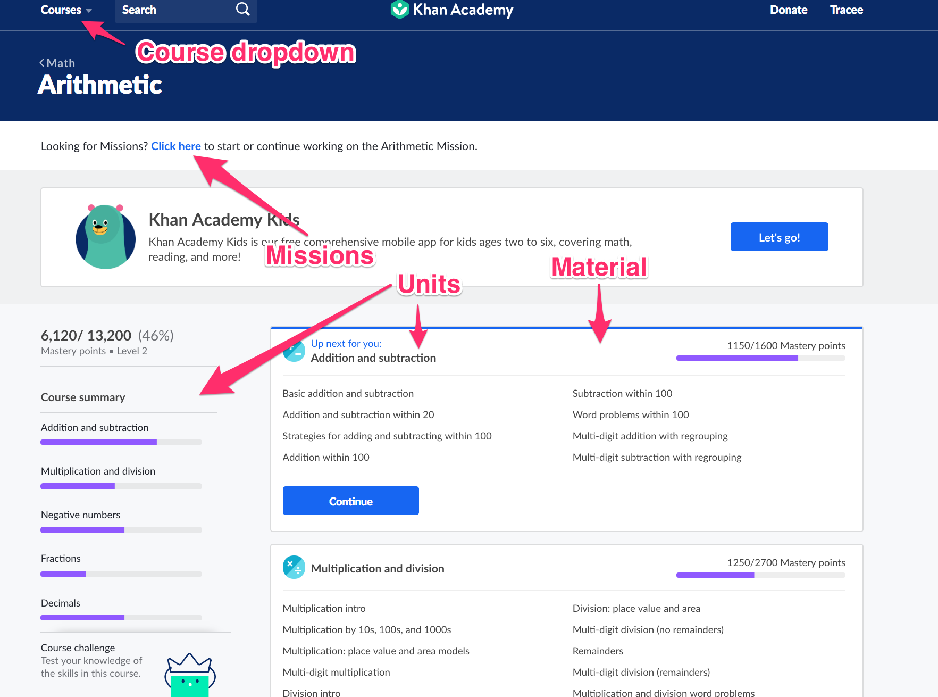The width and height of the screenshot is (938, 697).
Task: Click the Negative numbers progress bar
Action: [x=121, y=530]
